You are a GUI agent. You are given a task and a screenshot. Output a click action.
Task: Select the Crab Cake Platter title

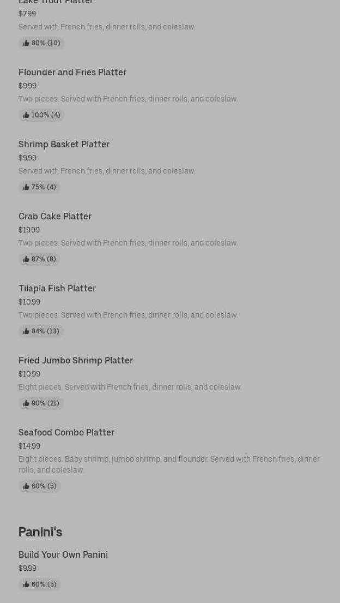55,216
